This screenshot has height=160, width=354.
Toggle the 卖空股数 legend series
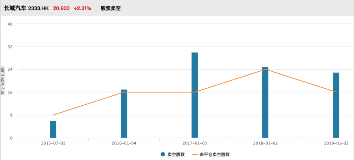pos(173,154)
